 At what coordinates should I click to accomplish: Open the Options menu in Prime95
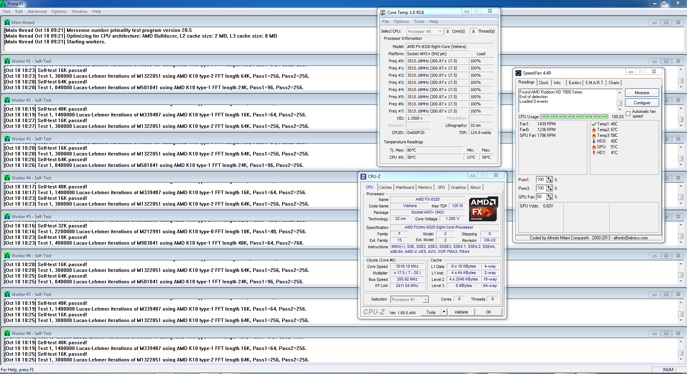(59, 11)
